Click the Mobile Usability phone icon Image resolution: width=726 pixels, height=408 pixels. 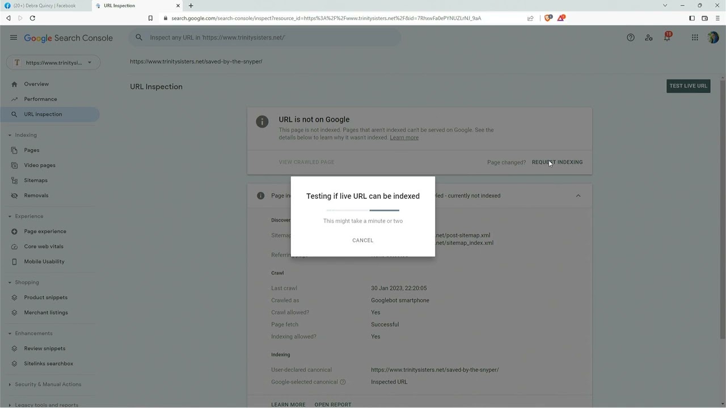click(x=14, y=262)
